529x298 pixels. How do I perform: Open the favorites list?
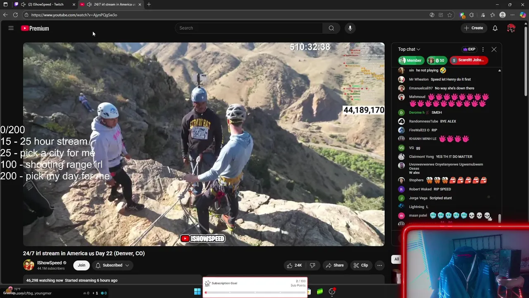click(x=493, y=15)
